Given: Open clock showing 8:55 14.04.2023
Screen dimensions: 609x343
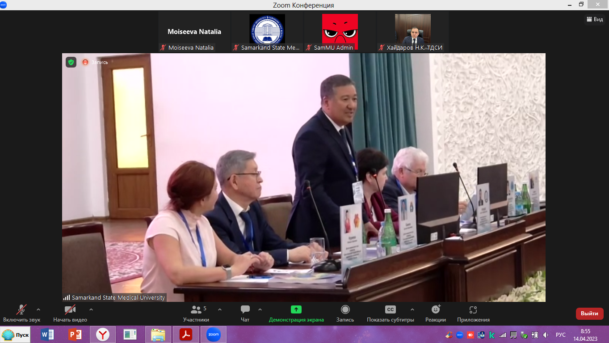Looking at the screenshot, I should [585, 335].
